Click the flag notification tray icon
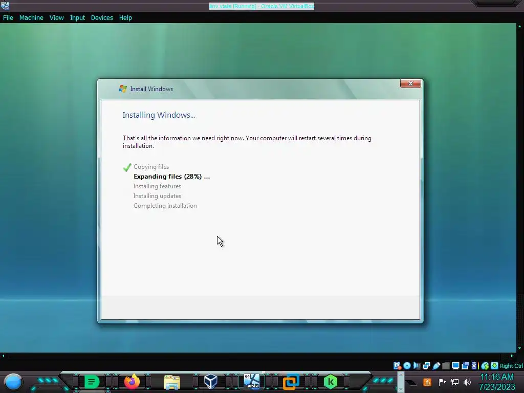This screenshot has width=524, height=393. [x=442, y=382]
